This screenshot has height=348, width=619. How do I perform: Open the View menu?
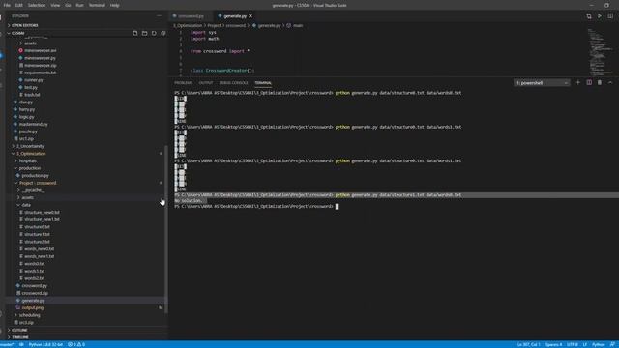tap(55, 5)
